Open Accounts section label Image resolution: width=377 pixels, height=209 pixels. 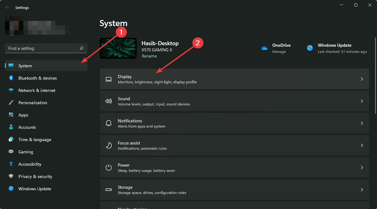(27, 127)
